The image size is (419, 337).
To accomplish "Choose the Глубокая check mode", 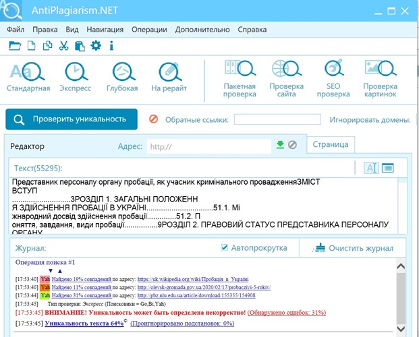I will [122, 77].
